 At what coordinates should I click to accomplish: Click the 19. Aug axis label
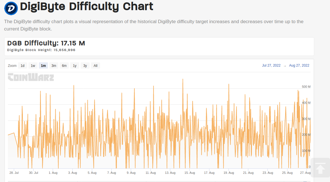click(x=229, y=173)
